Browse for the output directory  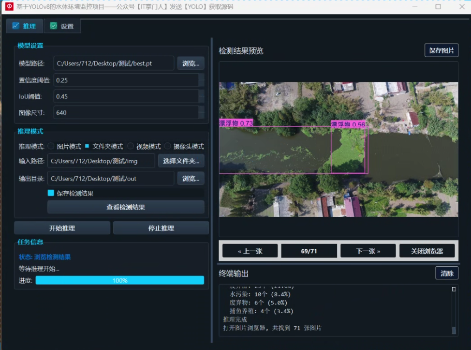click(x=191, y=179)
